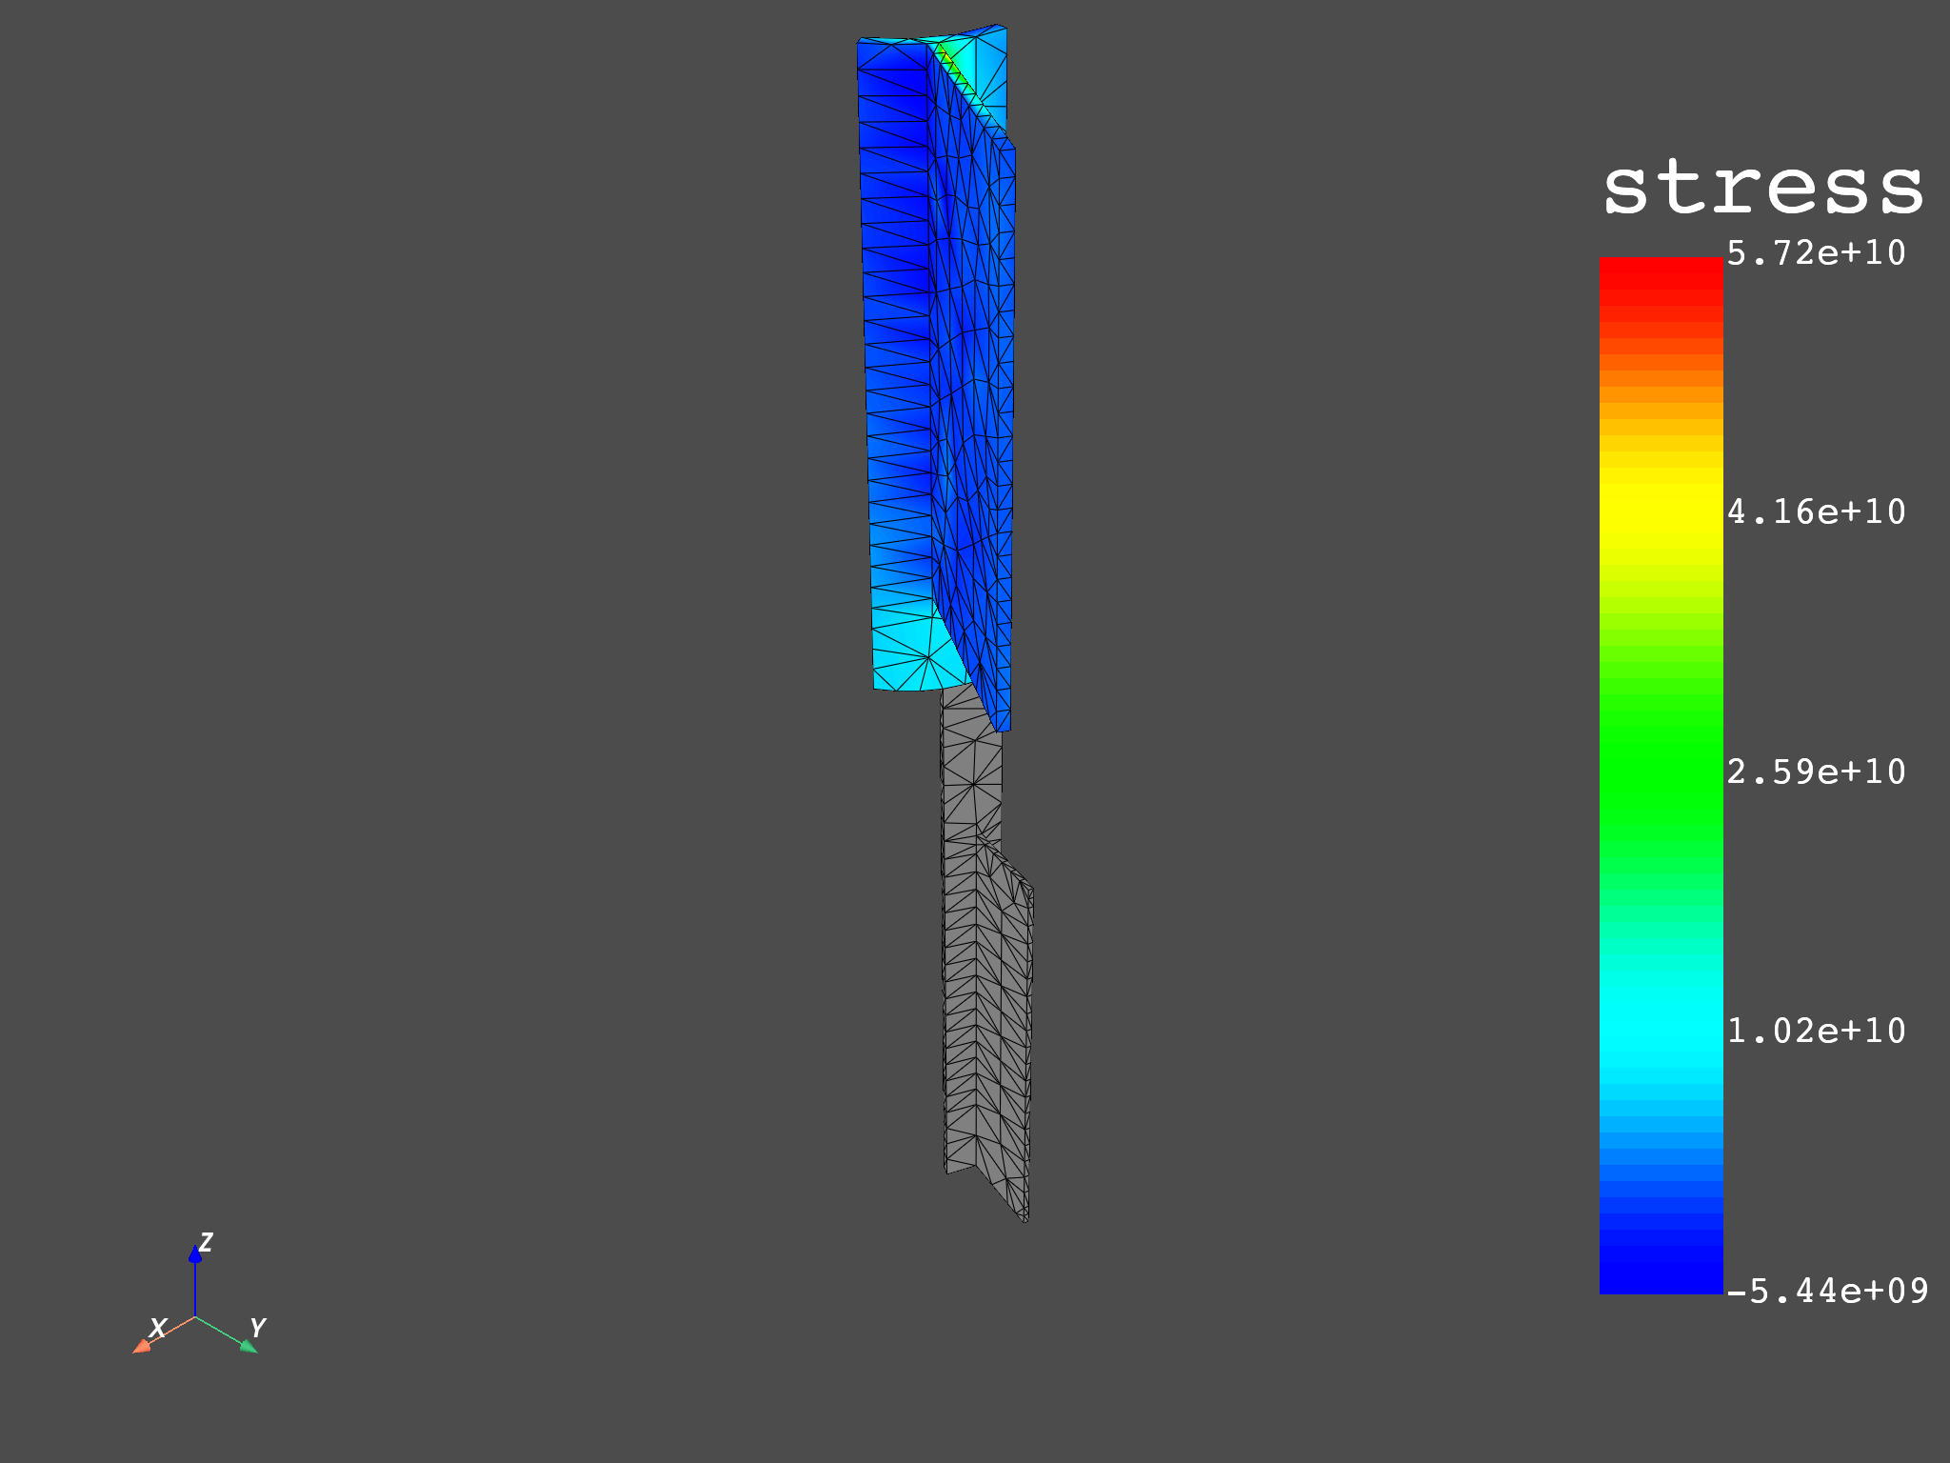This screenshot has height=1463, width=1950.
Task: Click the 2.59e+10 scale label
Action: pyautogui.click(x=1817, y=772)
